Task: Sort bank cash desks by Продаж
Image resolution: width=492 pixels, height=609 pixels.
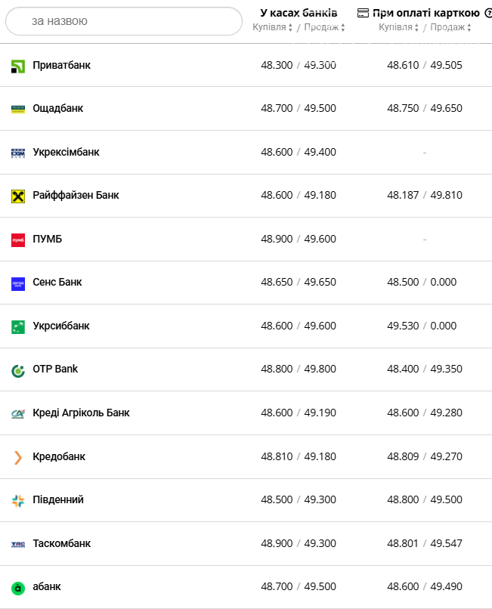Action: tap(324, 27)
